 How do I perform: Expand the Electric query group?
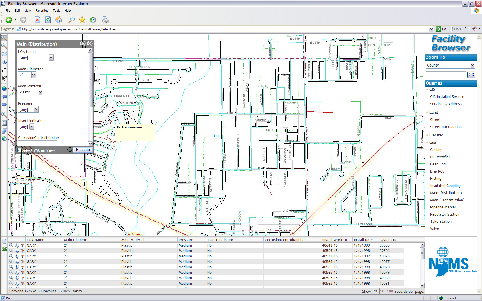click(427, 135)
